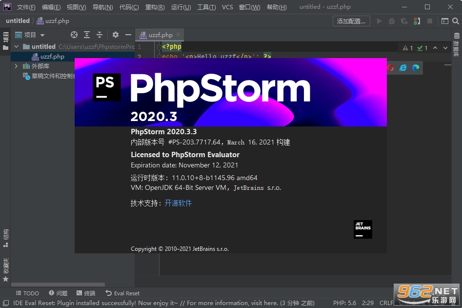Collapse the untitled project root folder
462x308 pixels.
point(17,46)
